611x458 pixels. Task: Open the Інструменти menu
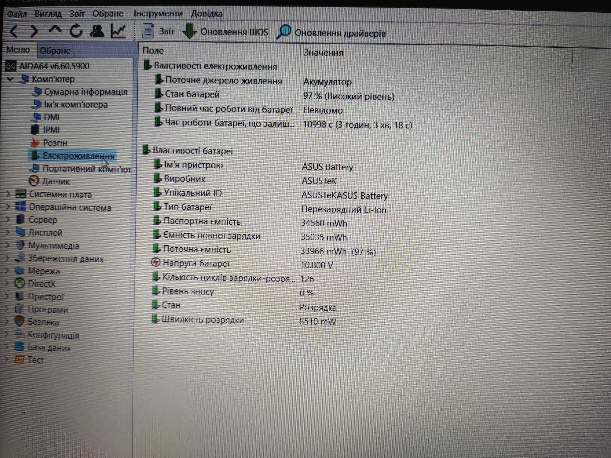tap(158, 14)
